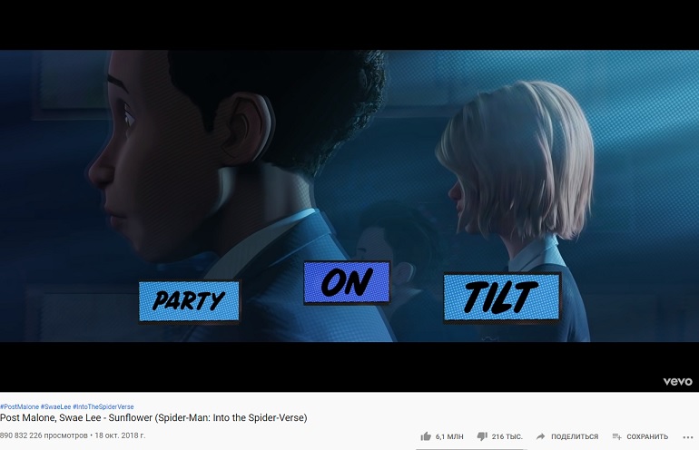Image resolution: width=699 pixels, height=450 pixels.
Task: Click the 216 ТЫС. dislikes count
Action: 507,436
